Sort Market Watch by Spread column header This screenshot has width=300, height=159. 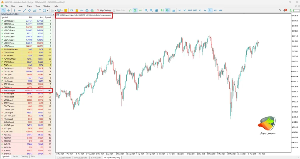pyautogui.click(x=48, y=17)
